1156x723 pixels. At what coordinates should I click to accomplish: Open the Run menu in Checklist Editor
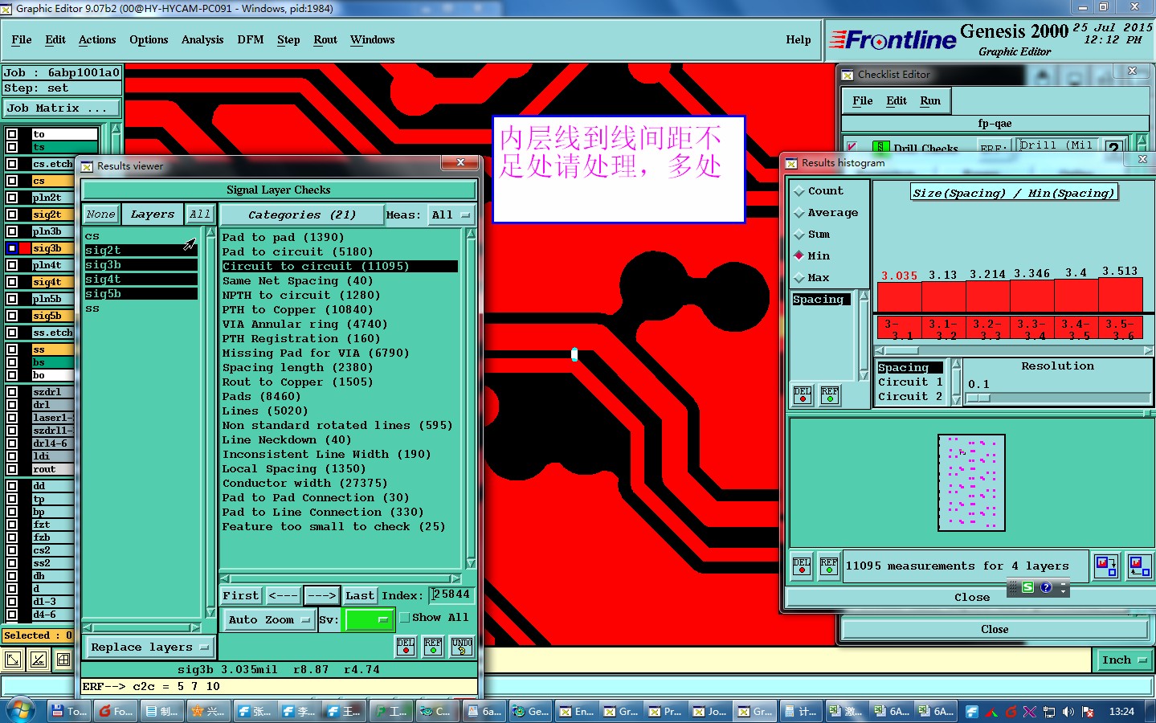click(930, 100)
